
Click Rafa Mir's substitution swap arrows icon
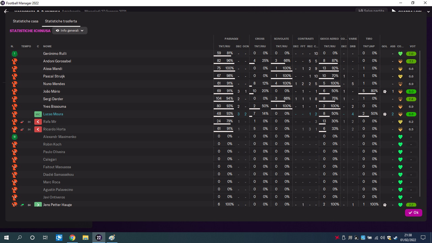[23, 122]
